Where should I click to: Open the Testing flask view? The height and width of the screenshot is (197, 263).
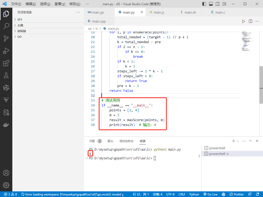click(x=6, y=76)
